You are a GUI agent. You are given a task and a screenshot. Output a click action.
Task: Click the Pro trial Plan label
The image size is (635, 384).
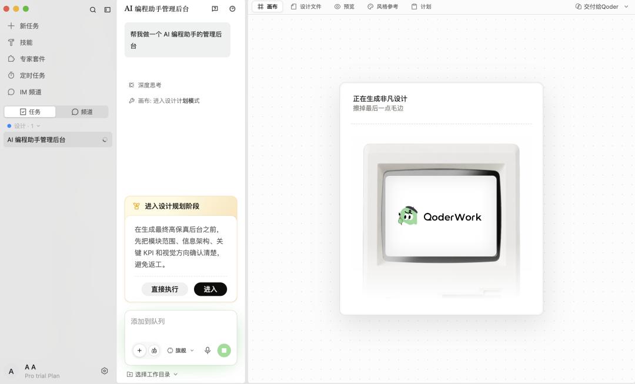pos(42,376)
